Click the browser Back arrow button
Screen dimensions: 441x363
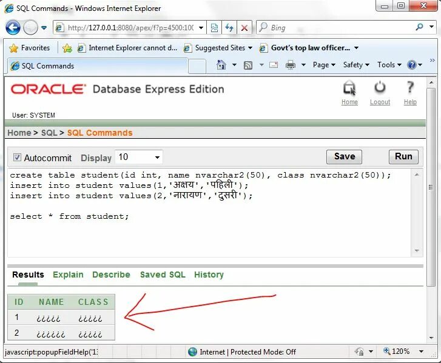[13, 28]
